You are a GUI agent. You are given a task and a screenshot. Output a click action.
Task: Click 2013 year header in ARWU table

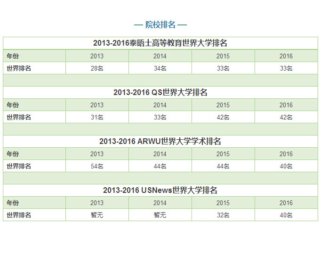pos(97,154)
